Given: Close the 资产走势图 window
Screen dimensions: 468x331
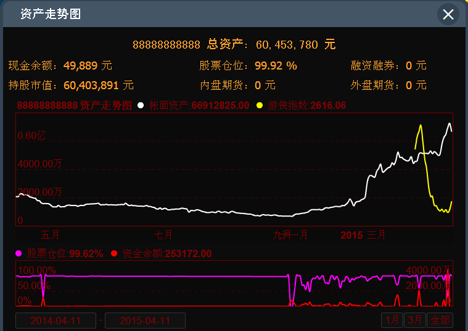Looking at the screenshot, I should coord(448,14).
